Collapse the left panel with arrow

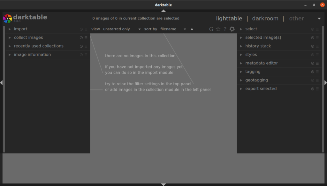[1, 83]
